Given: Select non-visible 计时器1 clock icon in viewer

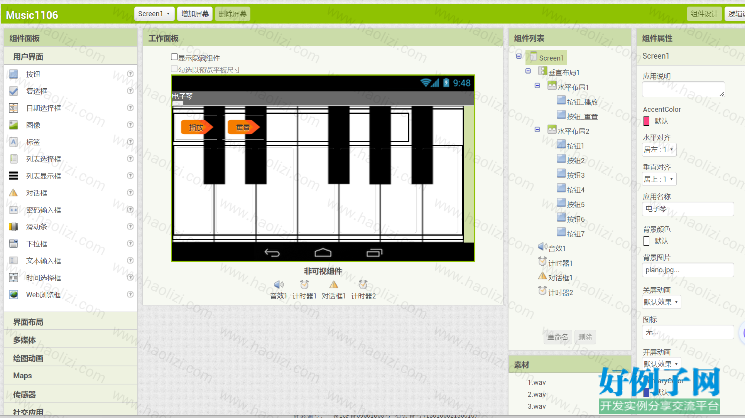Looking at the screenshot, I should click(304, 285).
